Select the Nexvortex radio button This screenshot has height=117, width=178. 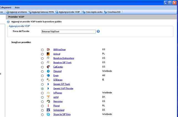42,102
